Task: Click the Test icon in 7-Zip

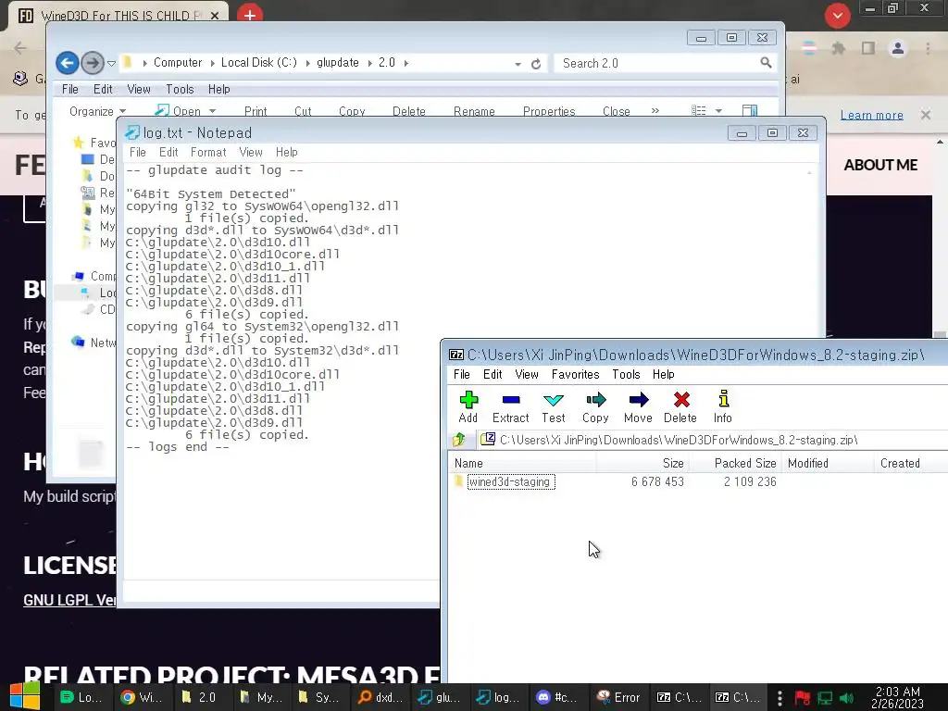Action: tap(554, 400)
